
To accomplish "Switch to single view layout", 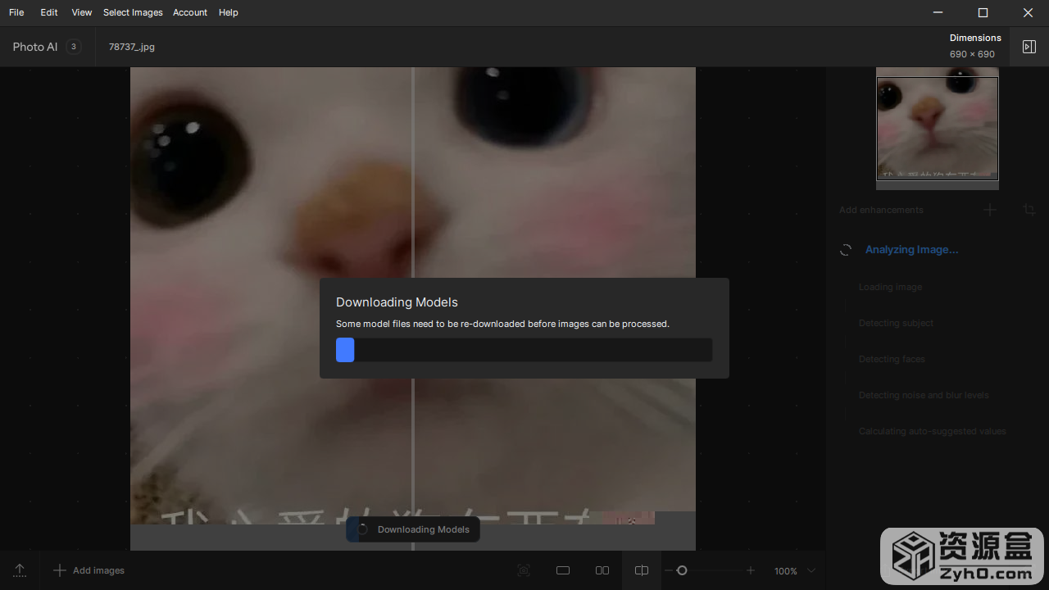I will 563,570.
